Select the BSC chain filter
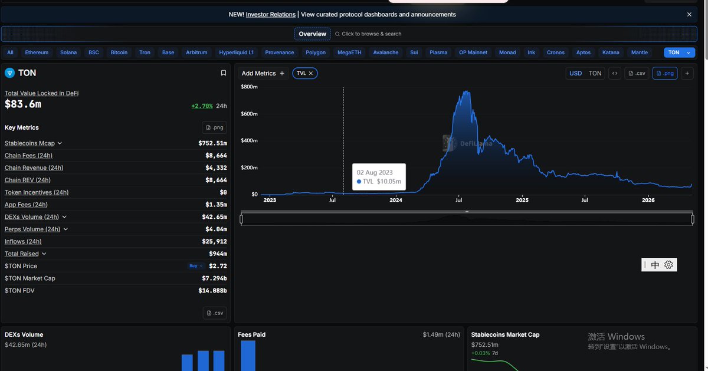The width and height of the screenshot is (708, 371). 94,52
